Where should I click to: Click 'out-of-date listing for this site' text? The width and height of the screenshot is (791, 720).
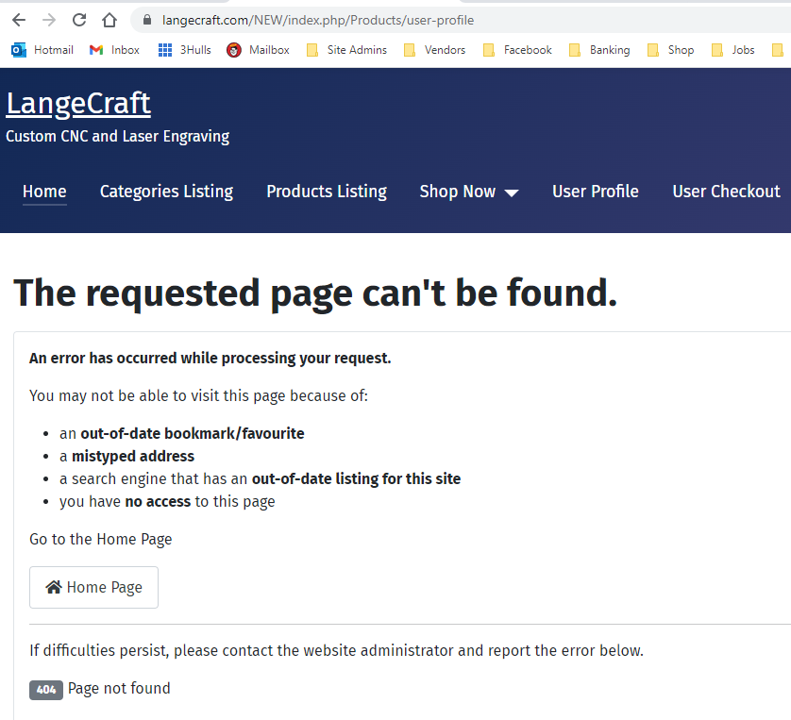coord(356,479)
